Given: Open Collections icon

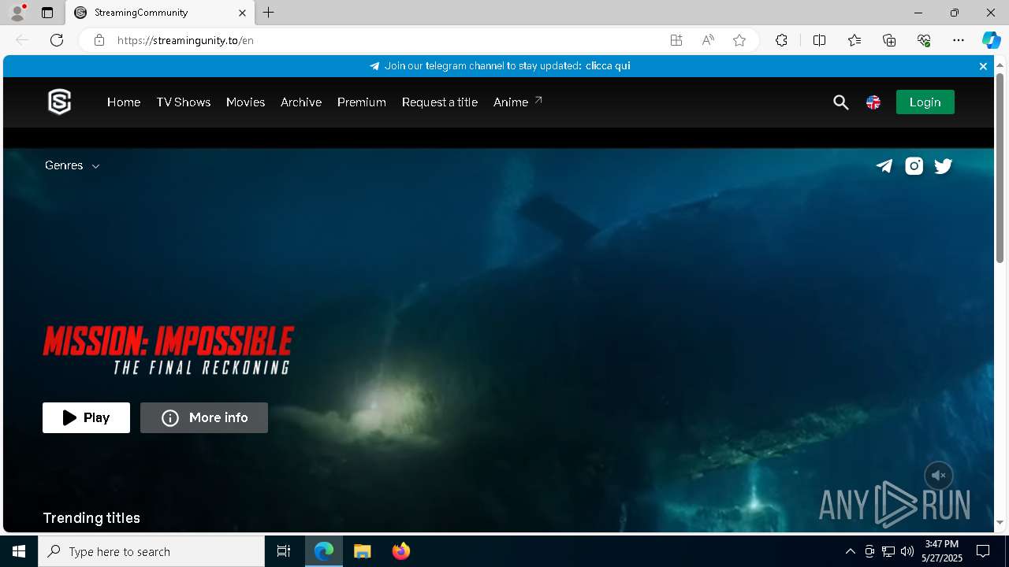Looking at the screenshot, I should [x=889, y=40].
